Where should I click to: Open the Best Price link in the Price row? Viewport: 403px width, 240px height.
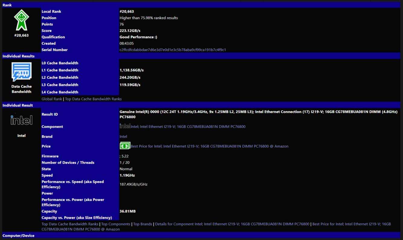click(210, 146)
